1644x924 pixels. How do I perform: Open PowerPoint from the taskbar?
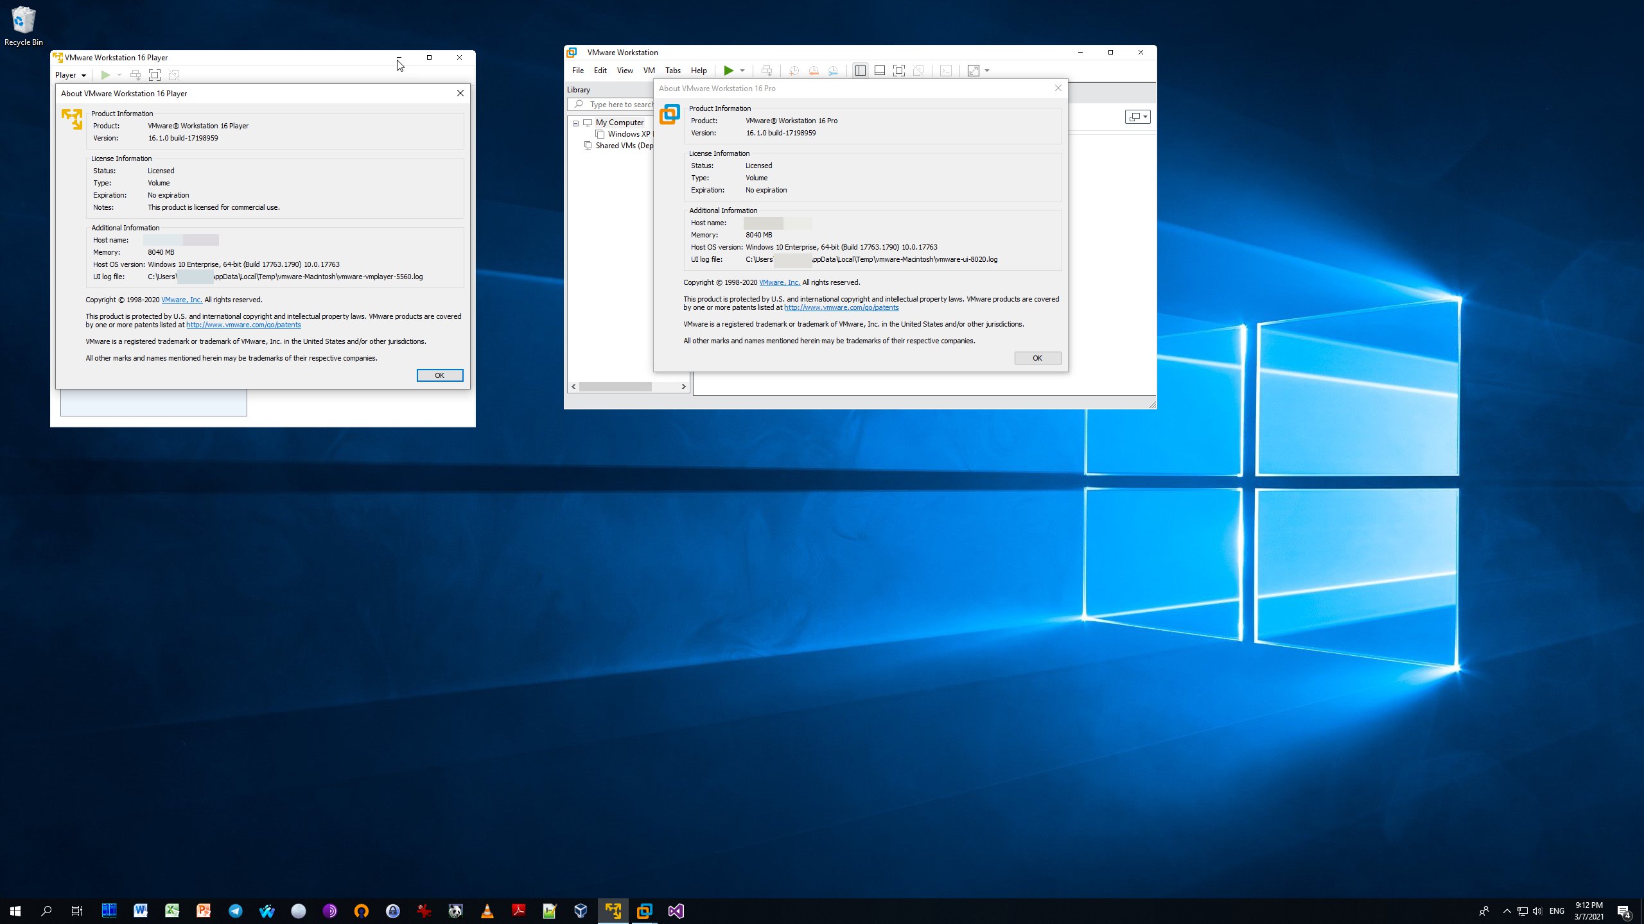(x=204, y=911)
